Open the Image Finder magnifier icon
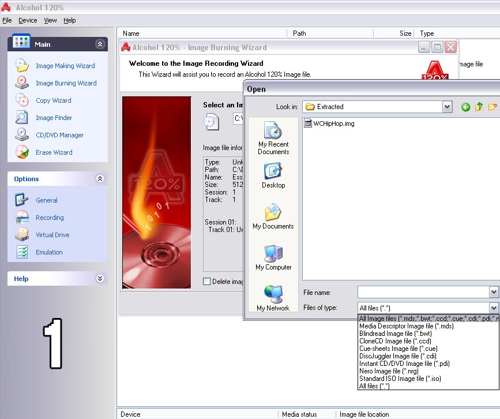 (x=22, y=117)
